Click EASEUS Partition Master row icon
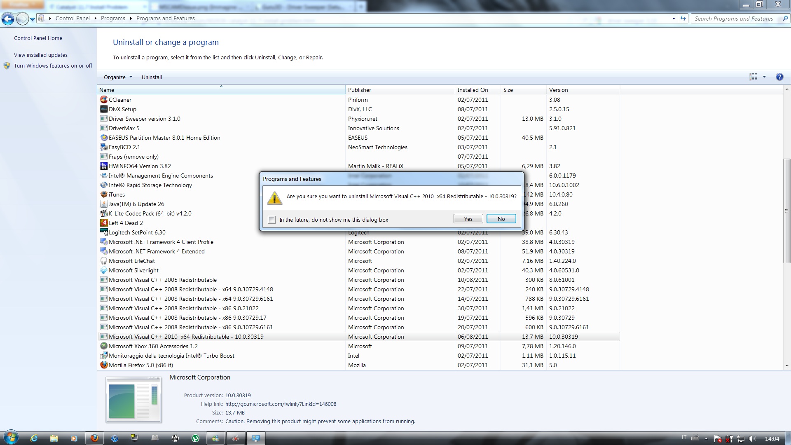The width and height of the screenshot is (791, 445). point(104,138)
